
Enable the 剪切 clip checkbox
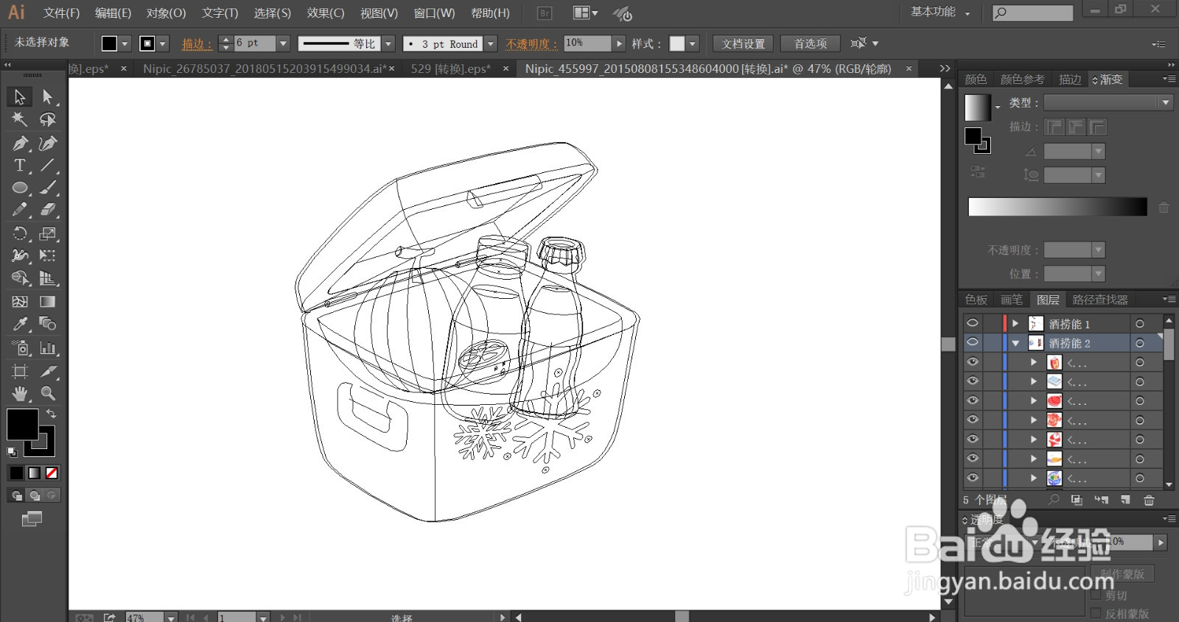[x=1096, y=595]
